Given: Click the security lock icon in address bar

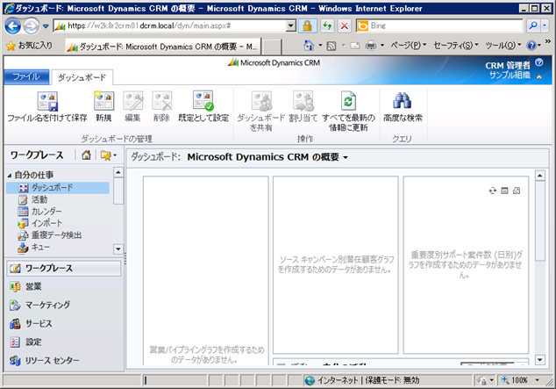Looking at the screenshot, I should [307, 25].
